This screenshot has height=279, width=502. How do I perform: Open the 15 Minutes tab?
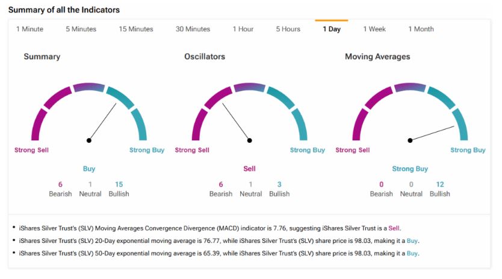point(136,29)
